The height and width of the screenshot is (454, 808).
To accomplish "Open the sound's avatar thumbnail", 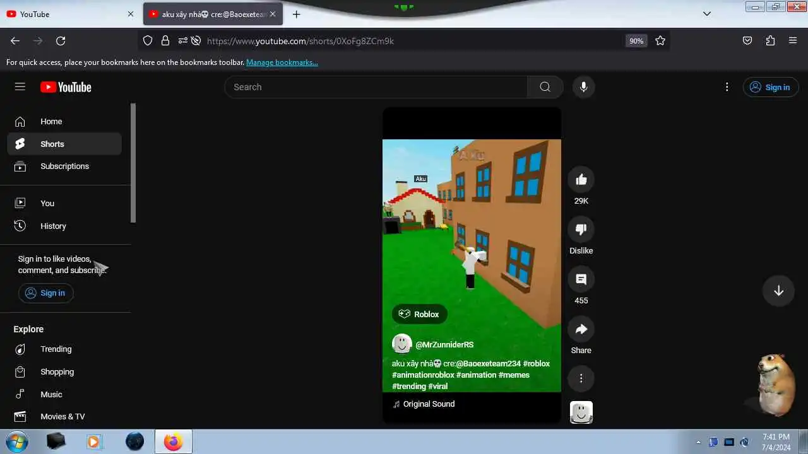I will tap(581, 412).
